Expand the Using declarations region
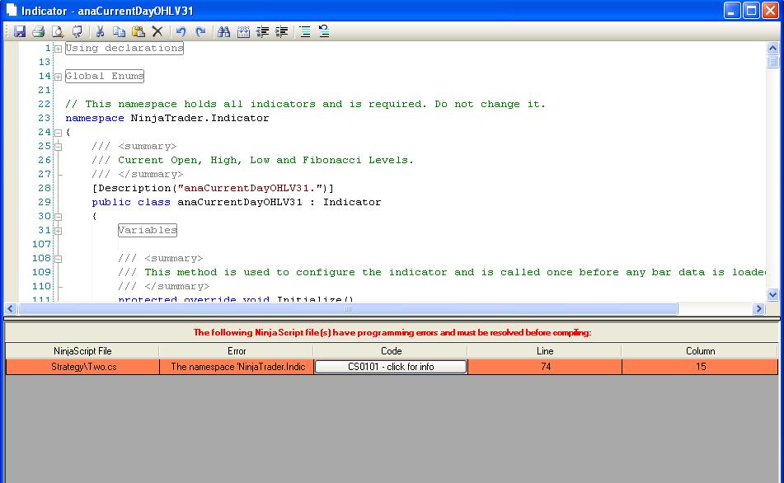784x483 pixels. tap(58, 49)
